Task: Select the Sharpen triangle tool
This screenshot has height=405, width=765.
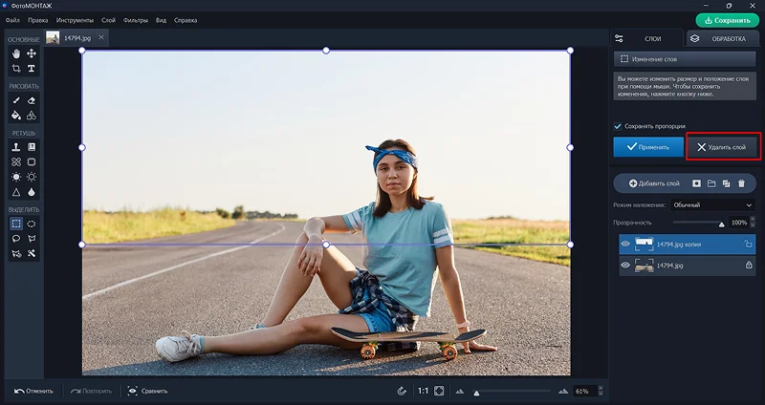Action: 16,192
